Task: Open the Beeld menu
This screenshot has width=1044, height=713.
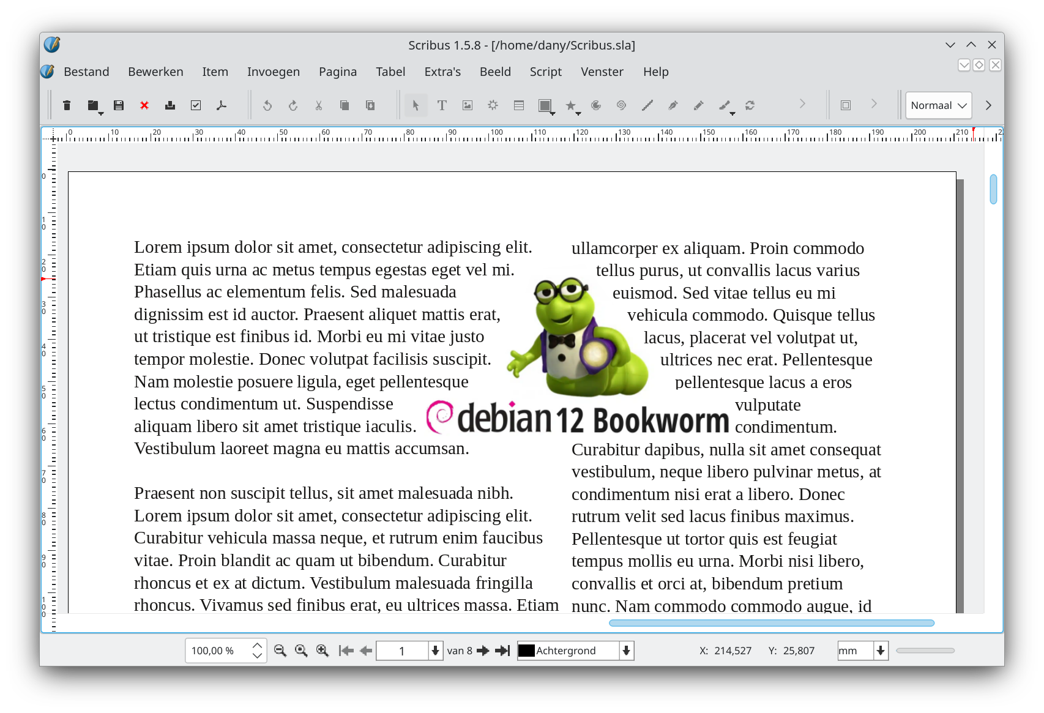Action: [495, 72]
